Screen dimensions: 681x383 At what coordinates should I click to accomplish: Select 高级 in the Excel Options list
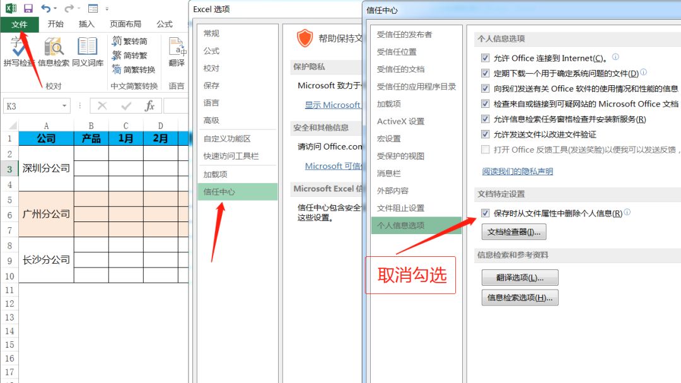pos(237,121)
